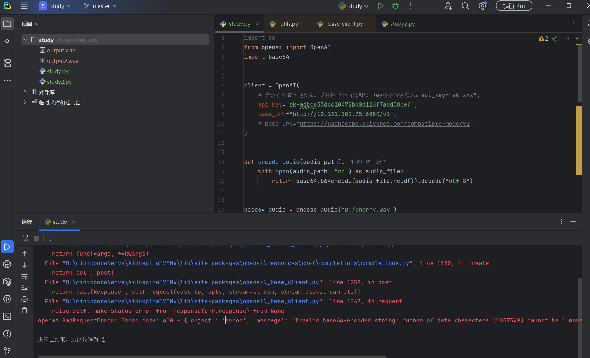Viewport: 590px width, 358px height.
Task: Select output2.wav in project tree
Action: pyautogui.click(x=62, y=61)
